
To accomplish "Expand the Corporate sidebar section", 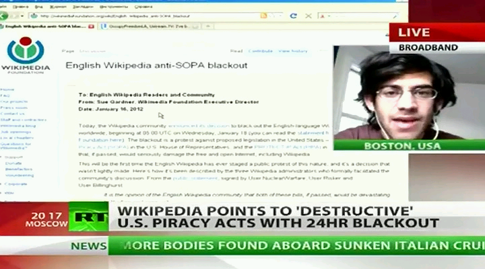I will coord(14,184).
